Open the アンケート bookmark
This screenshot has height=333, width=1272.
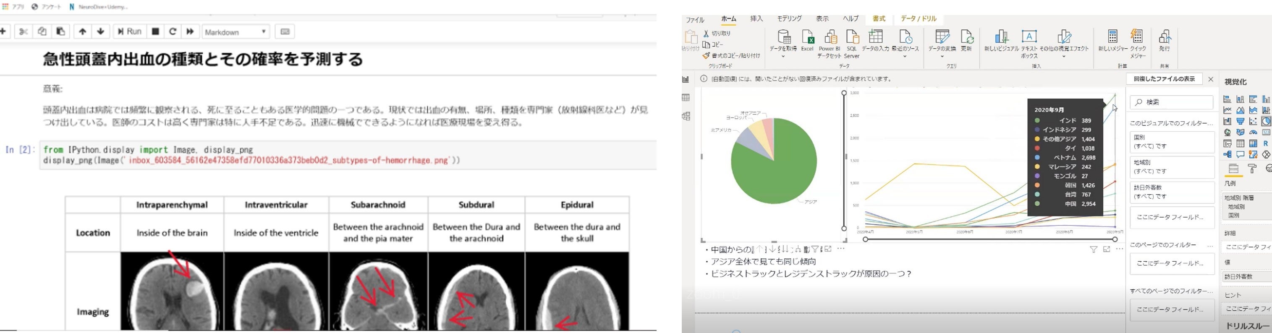(x=47, y=7)
